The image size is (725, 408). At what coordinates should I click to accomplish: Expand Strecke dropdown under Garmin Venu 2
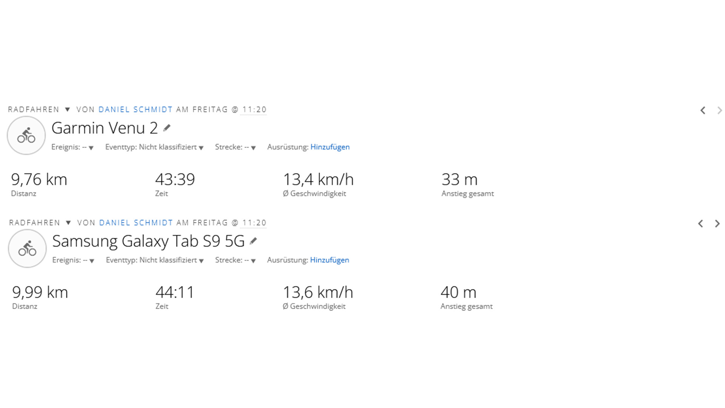[235, 147]
